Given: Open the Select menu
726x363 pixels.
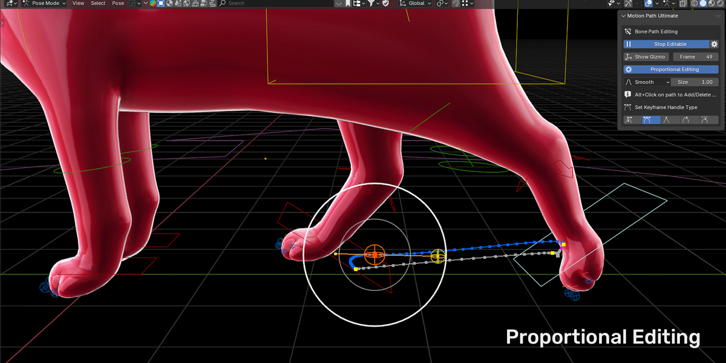Looking at the screenshot, I should pos(98,3).
